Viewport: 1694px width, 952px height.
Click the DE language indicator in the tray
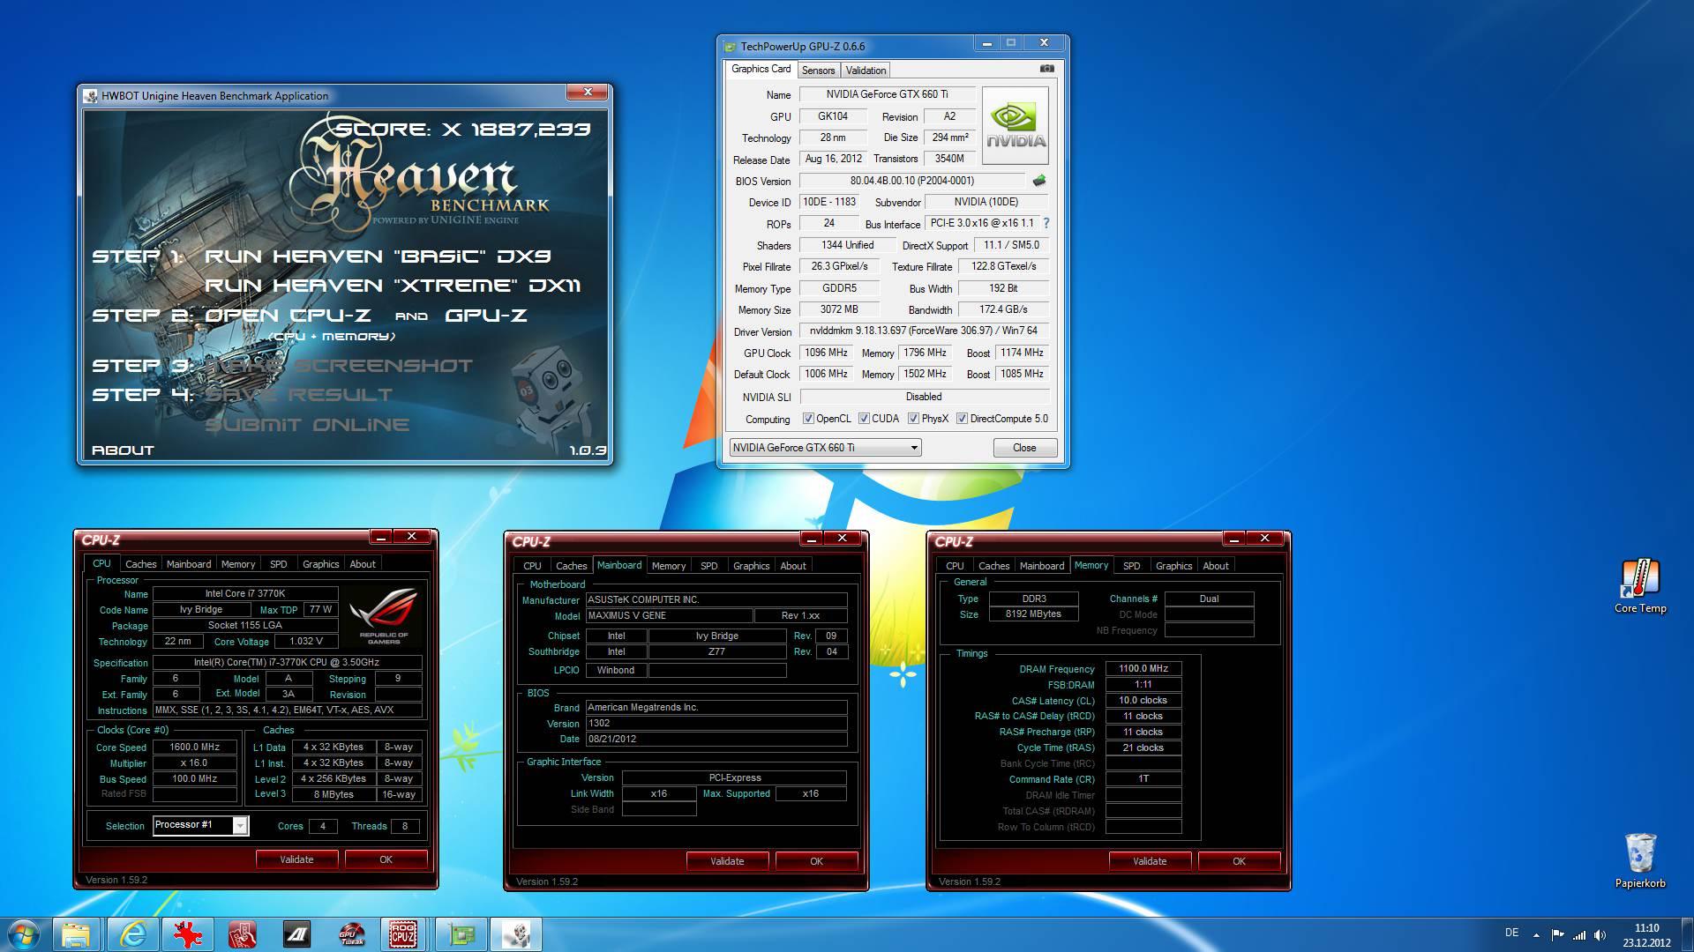(x=1511, y=933)
